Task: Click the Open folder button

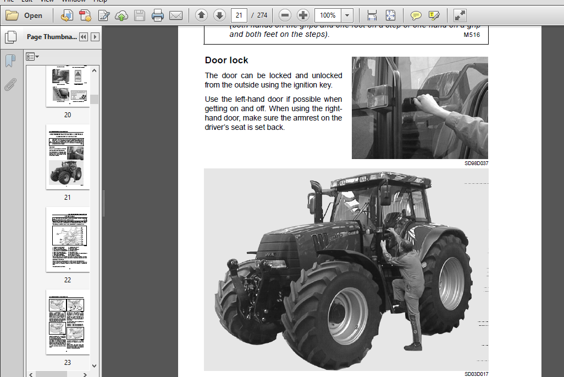Action: (x=24, y=15)
